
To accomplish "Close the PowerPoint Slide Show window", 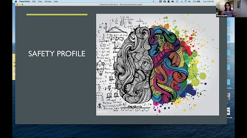I will [17, 4].
